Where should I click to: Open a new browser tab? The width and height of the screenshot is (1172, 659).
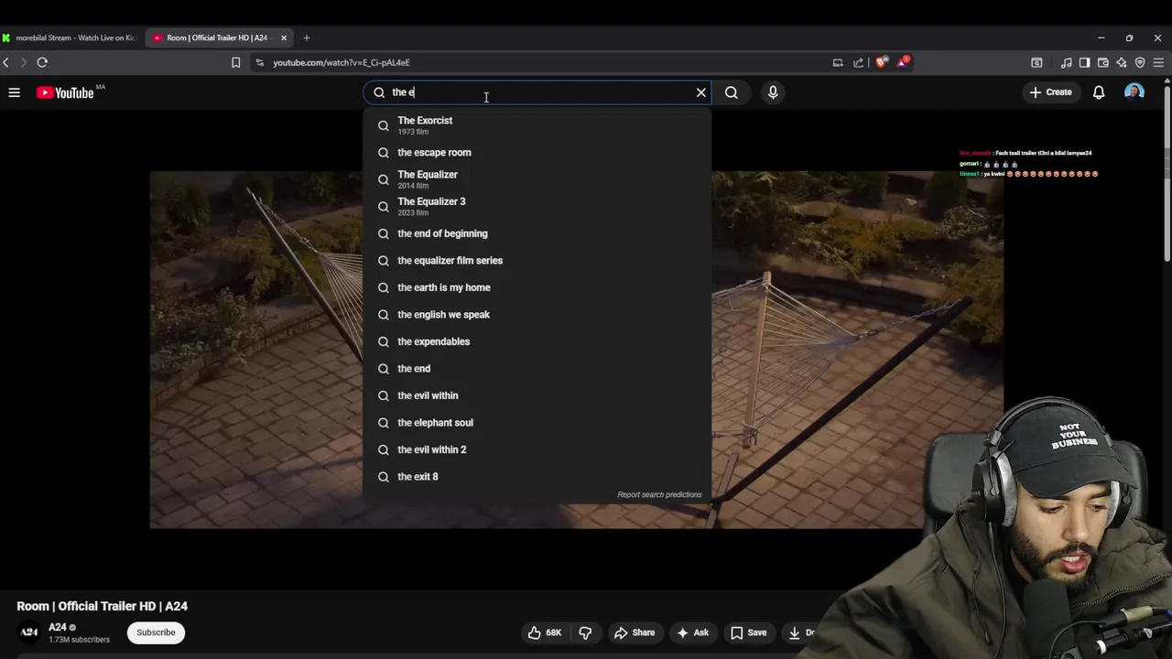coord(307,38)
